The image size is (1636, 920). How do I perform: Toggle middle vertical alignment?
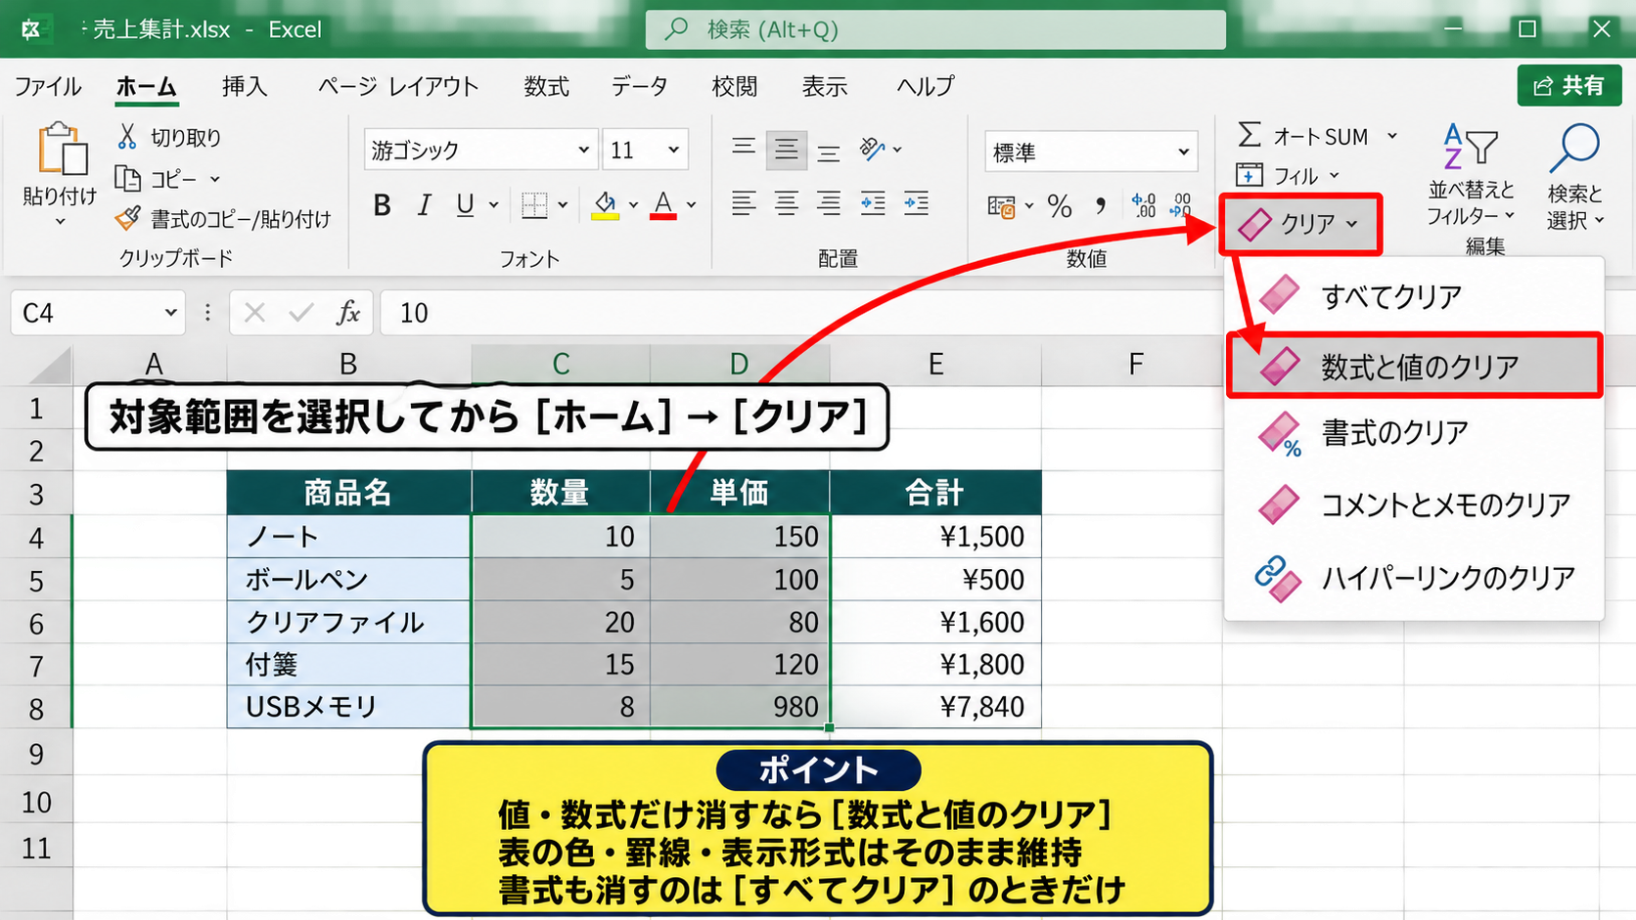[787, 150]
